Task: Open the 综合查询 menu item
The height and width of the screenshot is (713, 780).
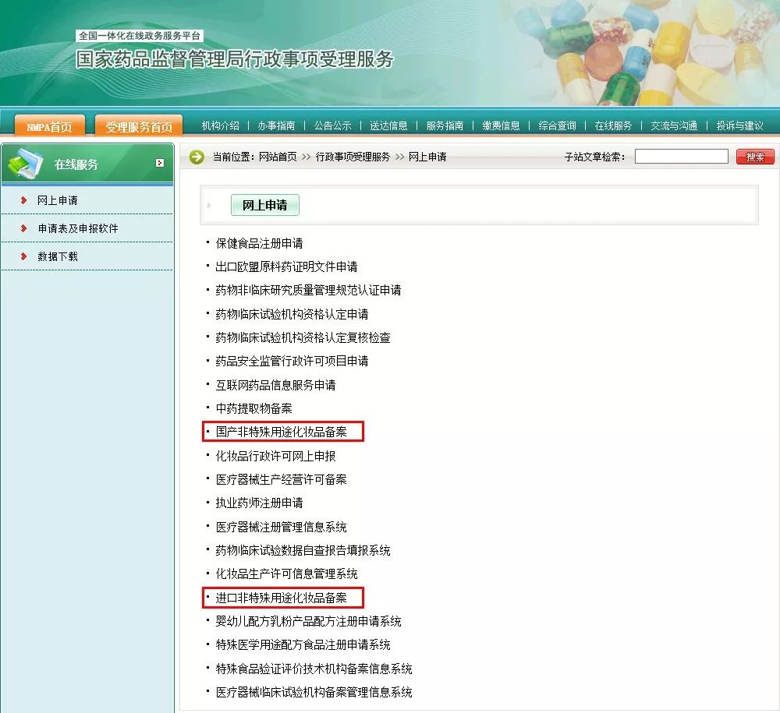Action: click(558, 125)
